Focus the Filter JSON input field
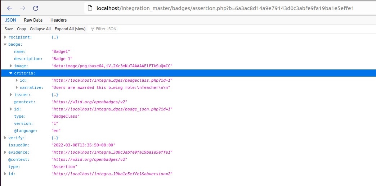This screenshot has height=186, width=376. tap(106, 29)
